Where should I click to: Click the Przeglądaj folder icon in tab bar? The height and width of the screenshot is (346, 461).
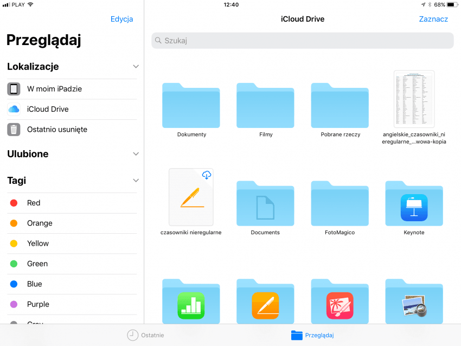coord(297,335)
